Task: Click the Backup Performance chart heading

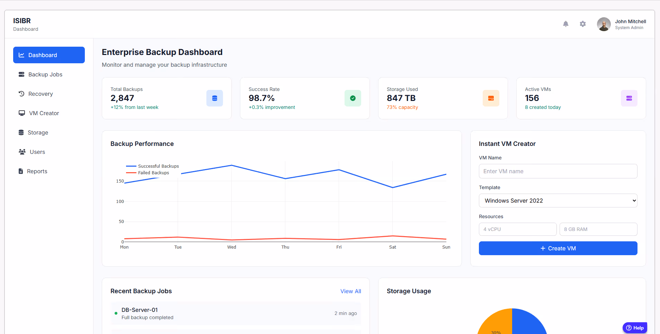Action: coord(142,144)
